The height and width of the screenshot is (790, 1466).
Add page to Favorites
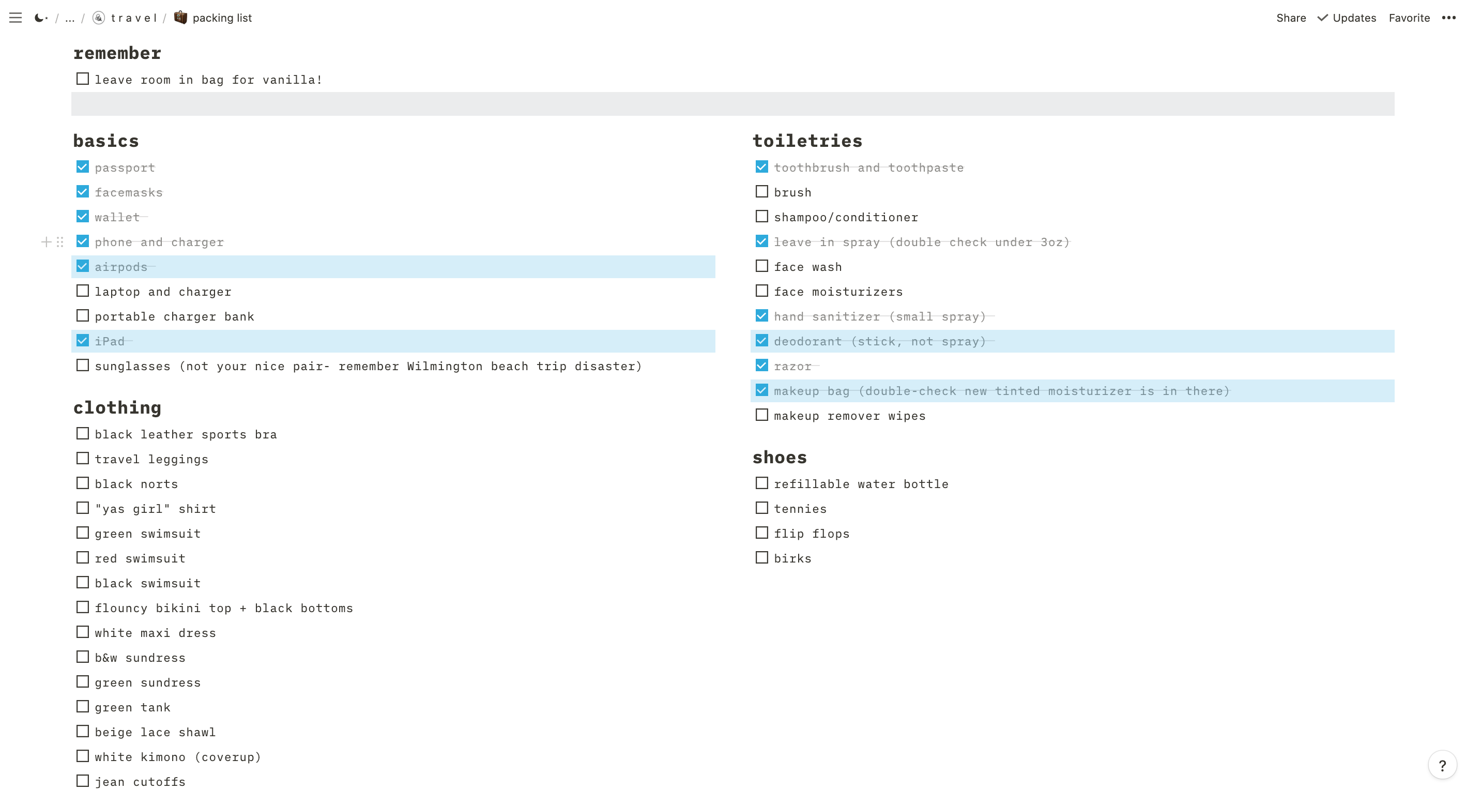1409,18
